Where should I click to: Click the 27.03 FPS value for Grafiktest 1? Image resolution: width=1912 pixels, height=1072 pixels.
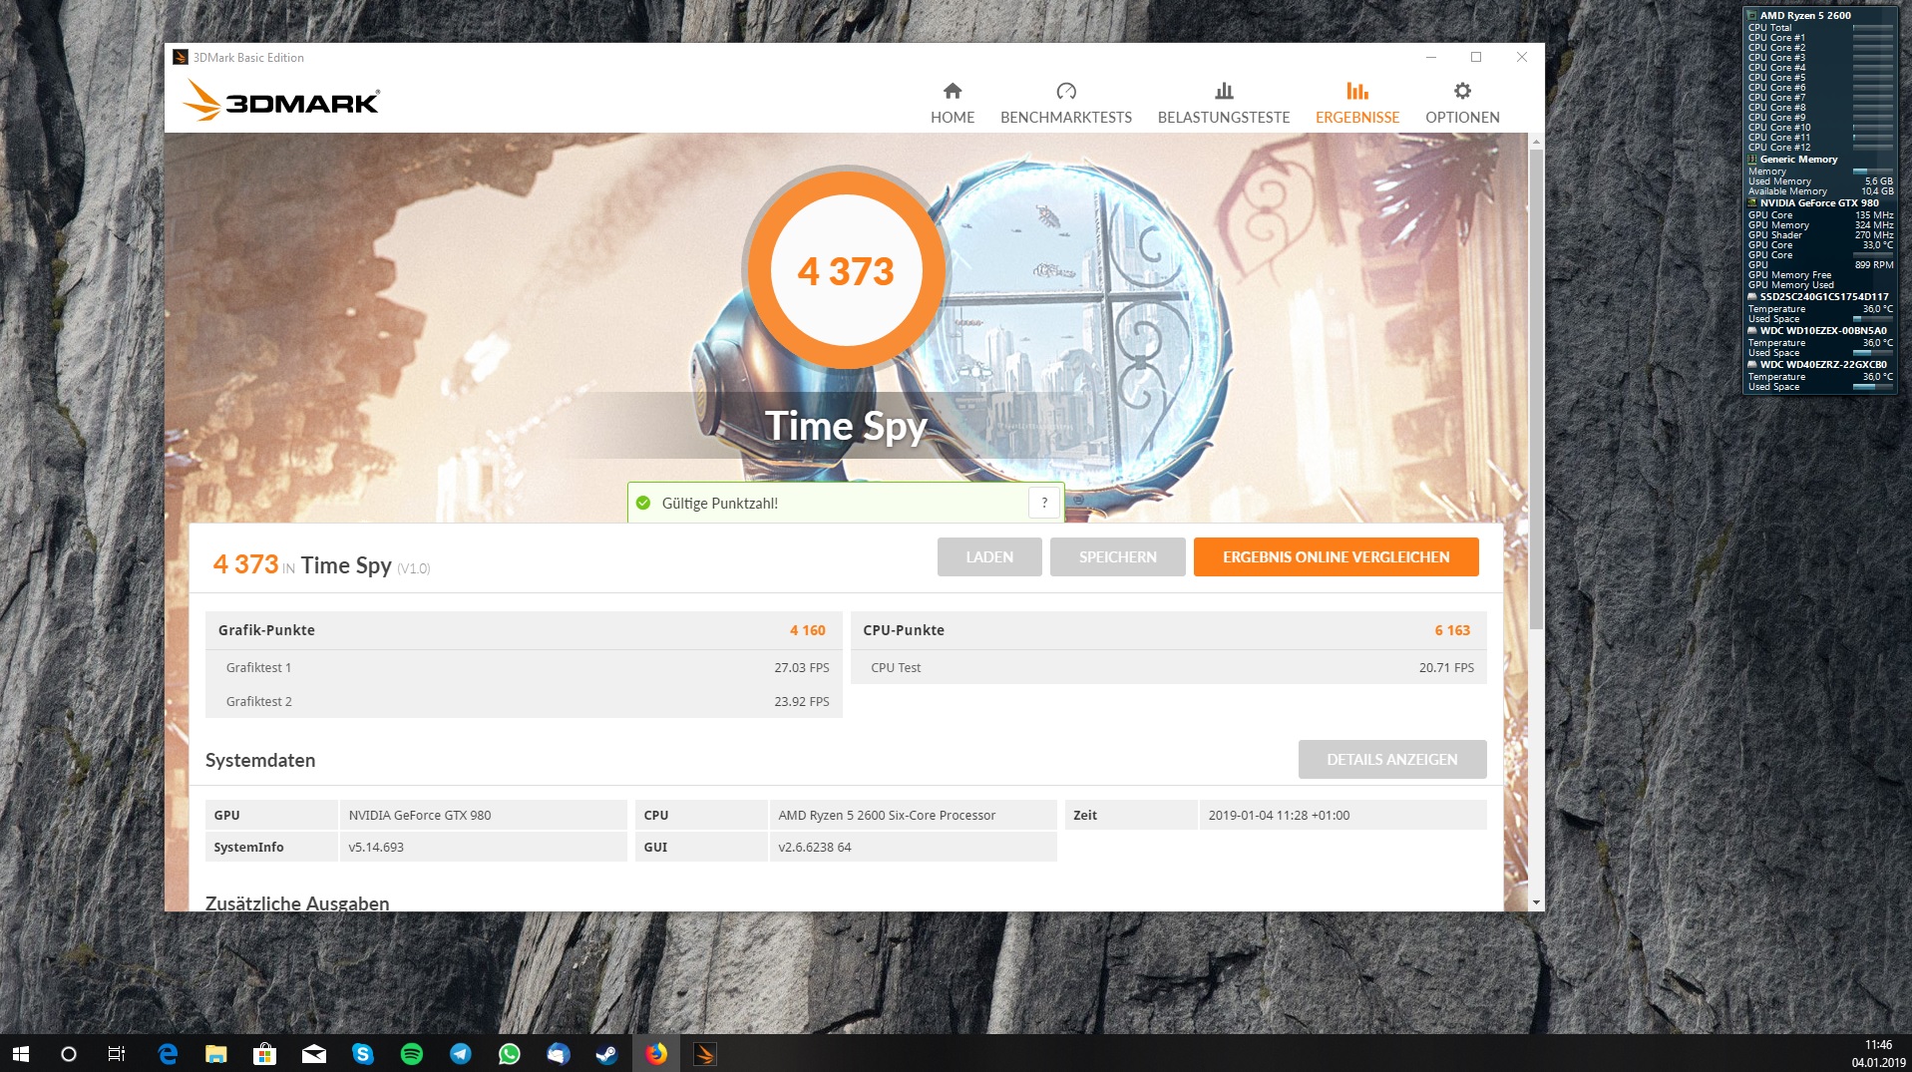[x=801, y=668]
